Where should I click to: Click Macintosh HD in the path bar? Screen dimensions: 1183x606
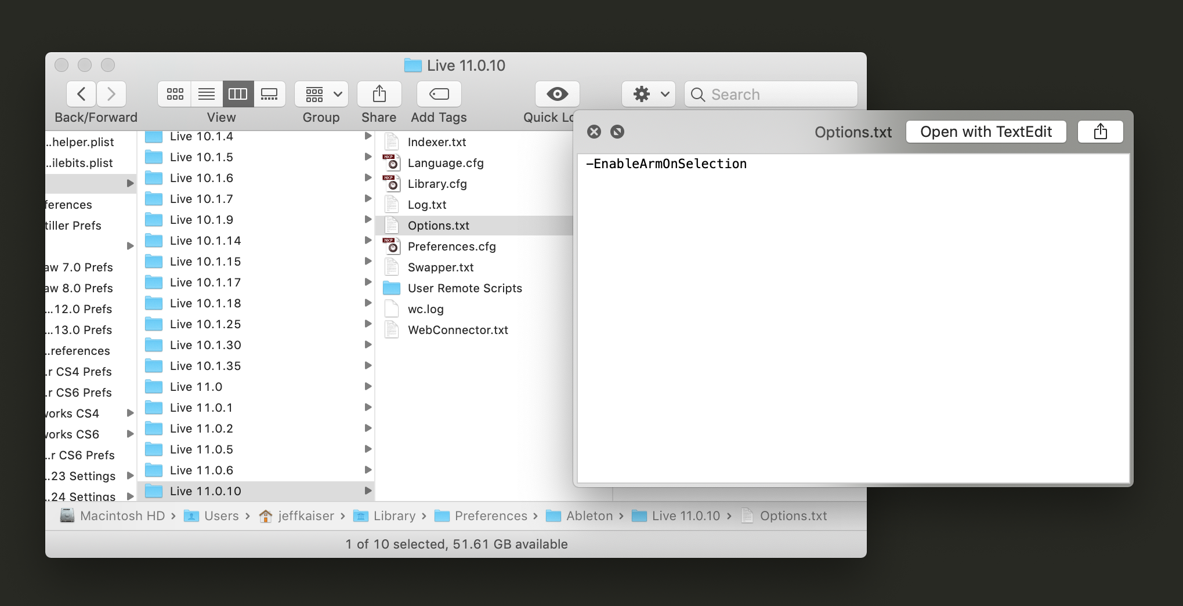click(113, 516)
